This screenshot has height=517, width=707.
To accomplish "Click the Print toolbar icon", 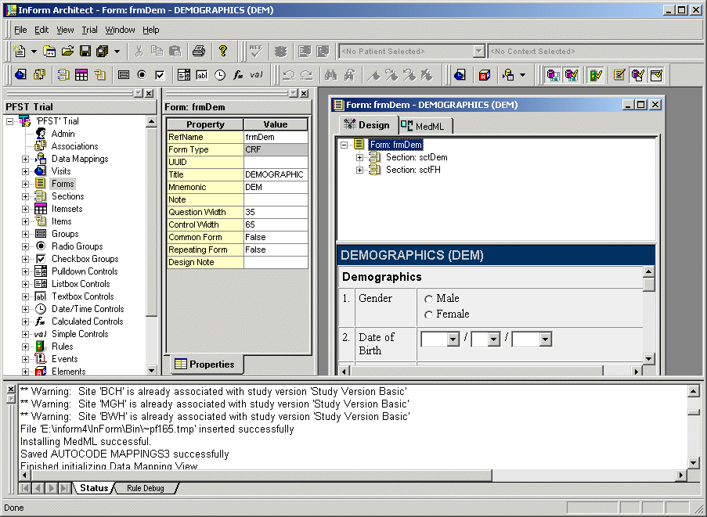I will click(x=199, y=52).
